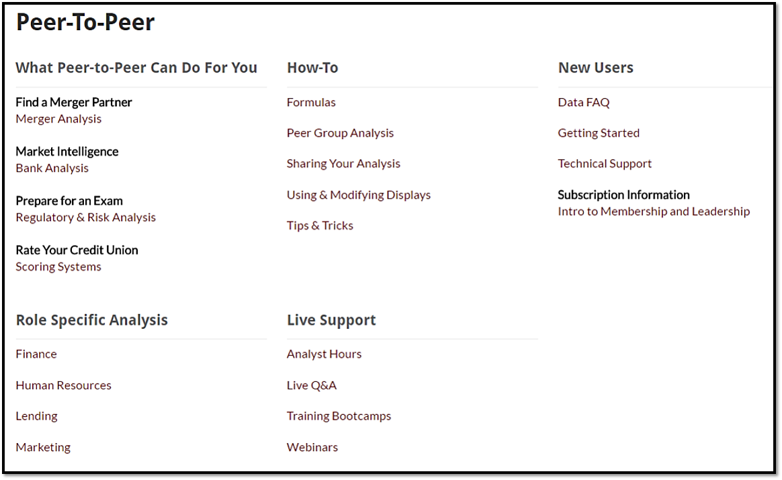The height and width of the screenshot is (480, 782).
Task: Open the Training Bootcamps link
Action: pyautogui.click(x=339, y=416)
